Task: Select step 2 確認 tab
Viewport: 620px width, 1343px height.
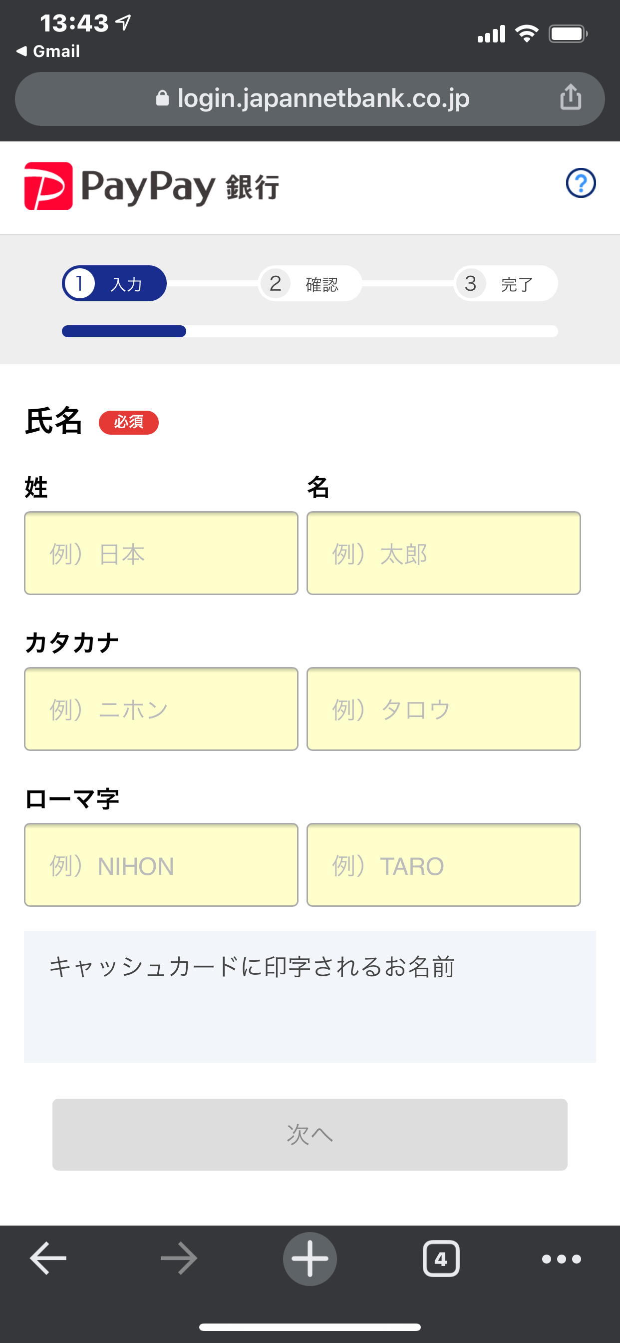Action: click(310, 284)
